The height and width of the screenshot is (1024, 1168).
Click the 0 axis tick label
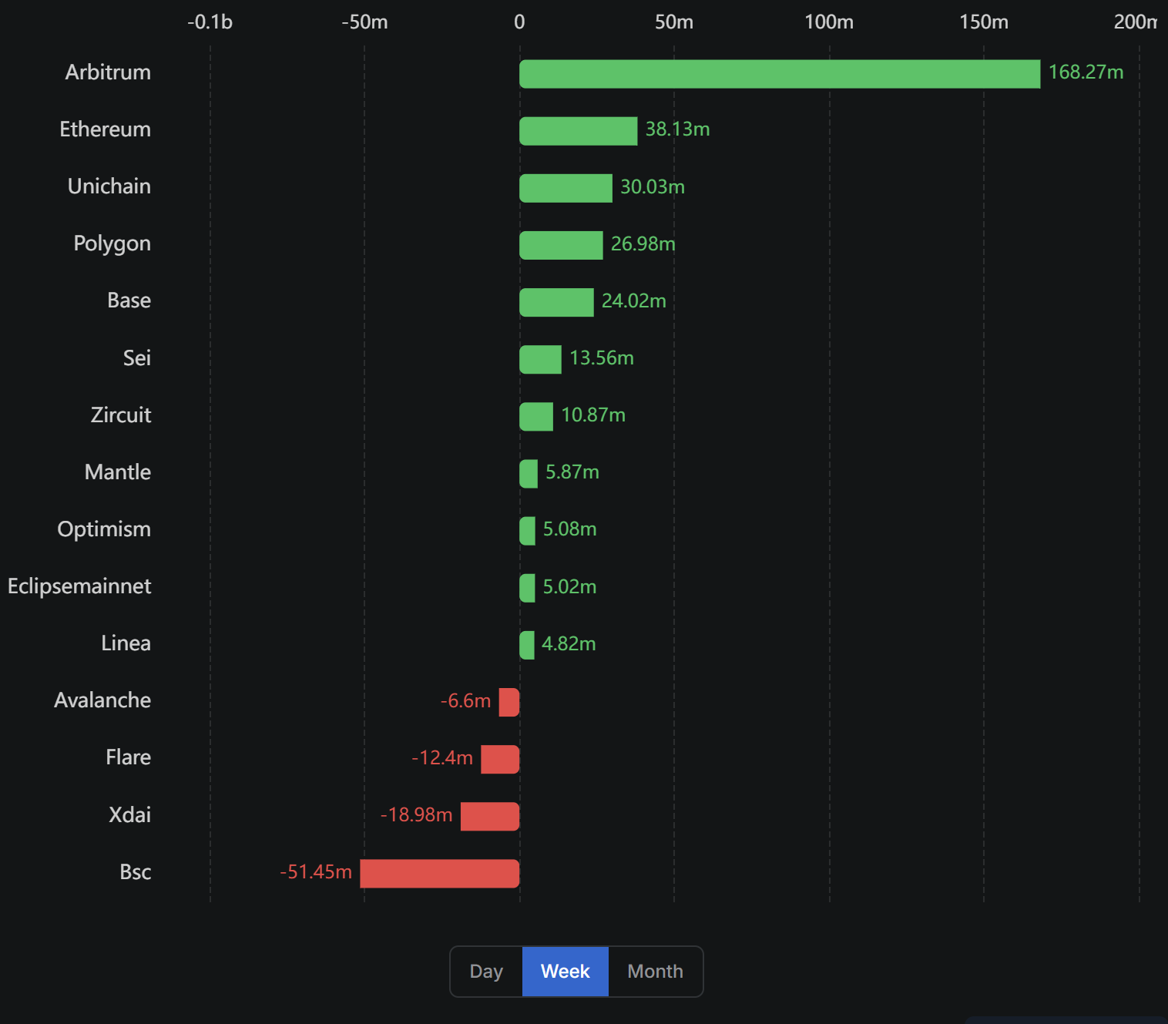point(519,22)
